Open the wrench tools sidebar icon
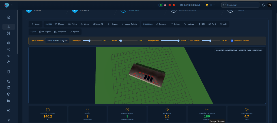Viewport: 277px width, 123px height. (x=9, y=33)
